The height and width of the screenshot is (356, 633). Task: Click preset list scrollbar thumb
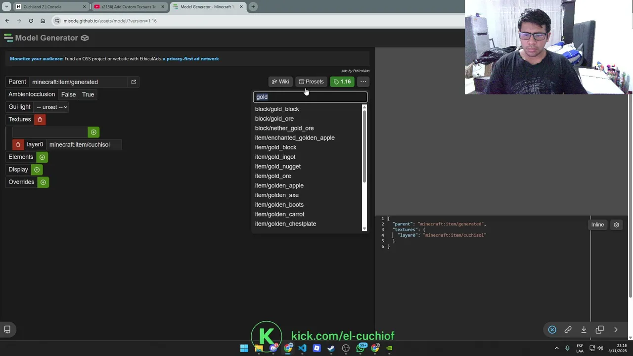coord(364,146)
